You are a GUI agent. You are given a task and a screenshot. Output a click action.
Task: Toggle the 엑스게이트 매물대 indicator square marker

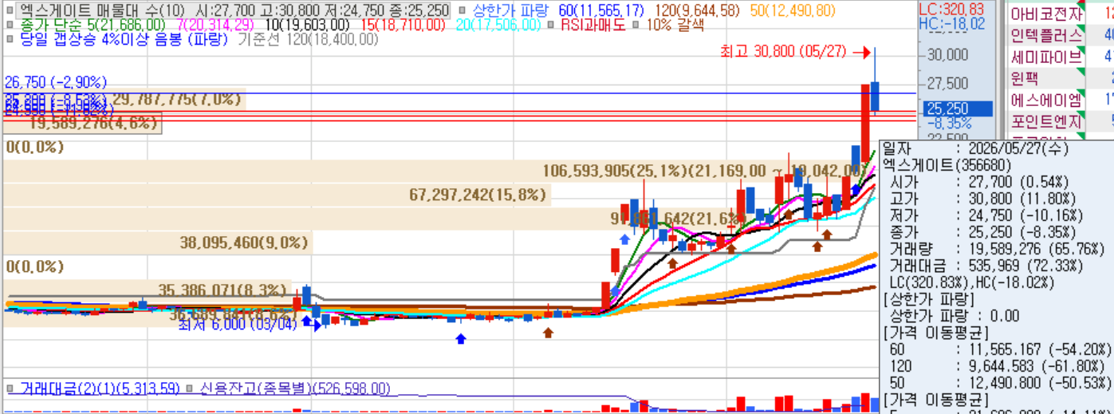pyautogui.click(x=10, y=11)
